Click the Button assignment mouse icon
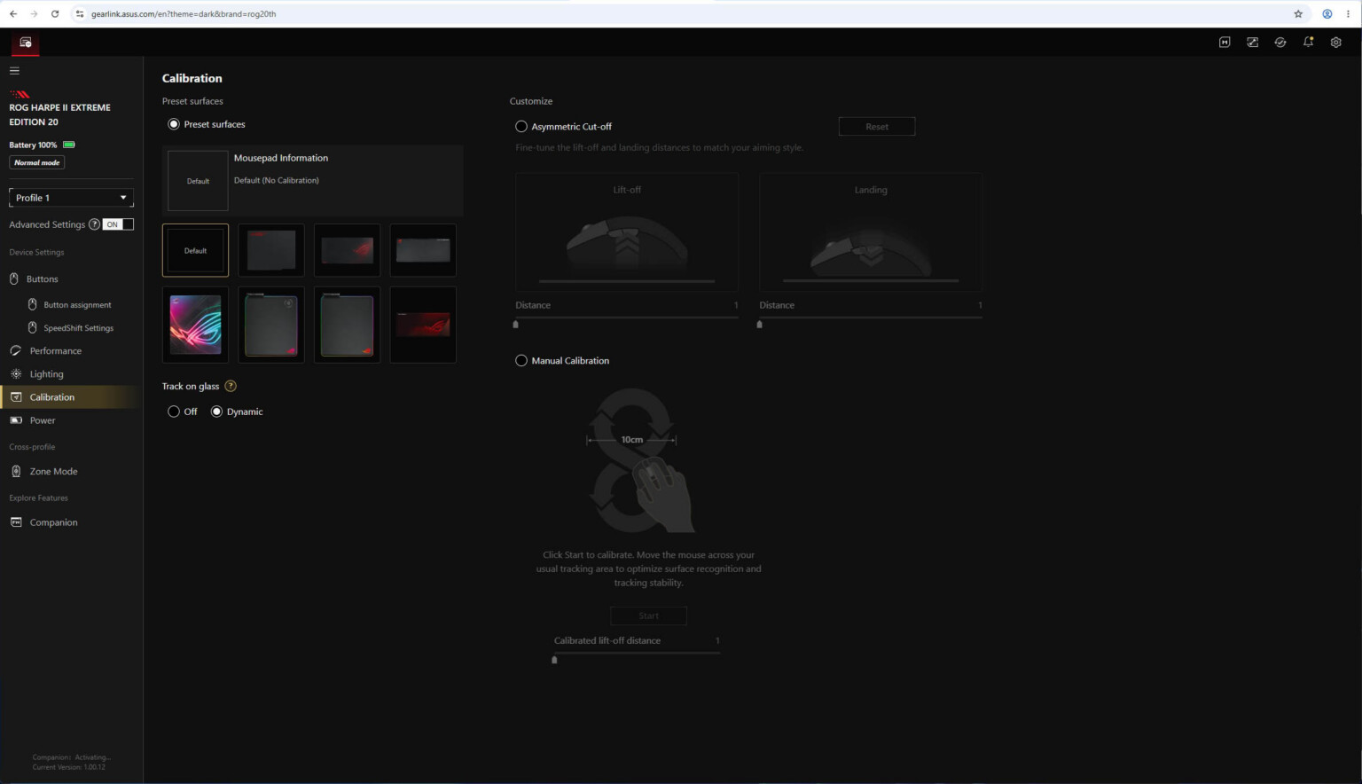Screen dimensions: 1362x784 [33, 304]
